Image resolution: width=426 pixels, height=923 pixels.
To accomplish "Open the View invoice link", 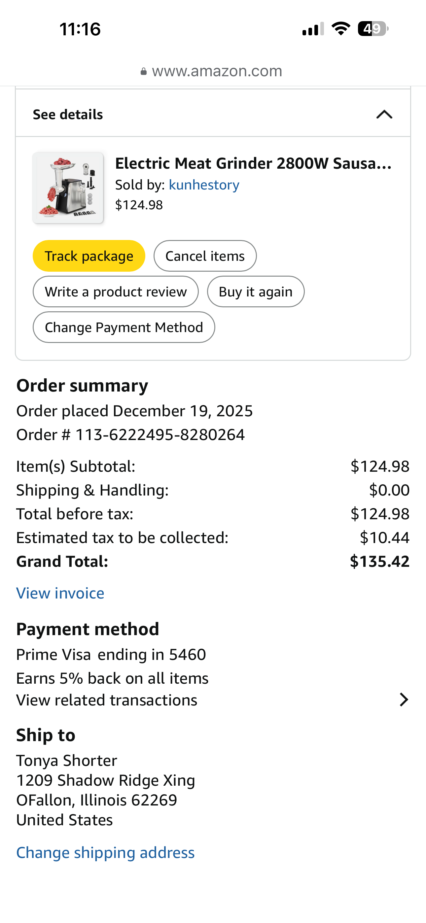I will pos(60,593).
